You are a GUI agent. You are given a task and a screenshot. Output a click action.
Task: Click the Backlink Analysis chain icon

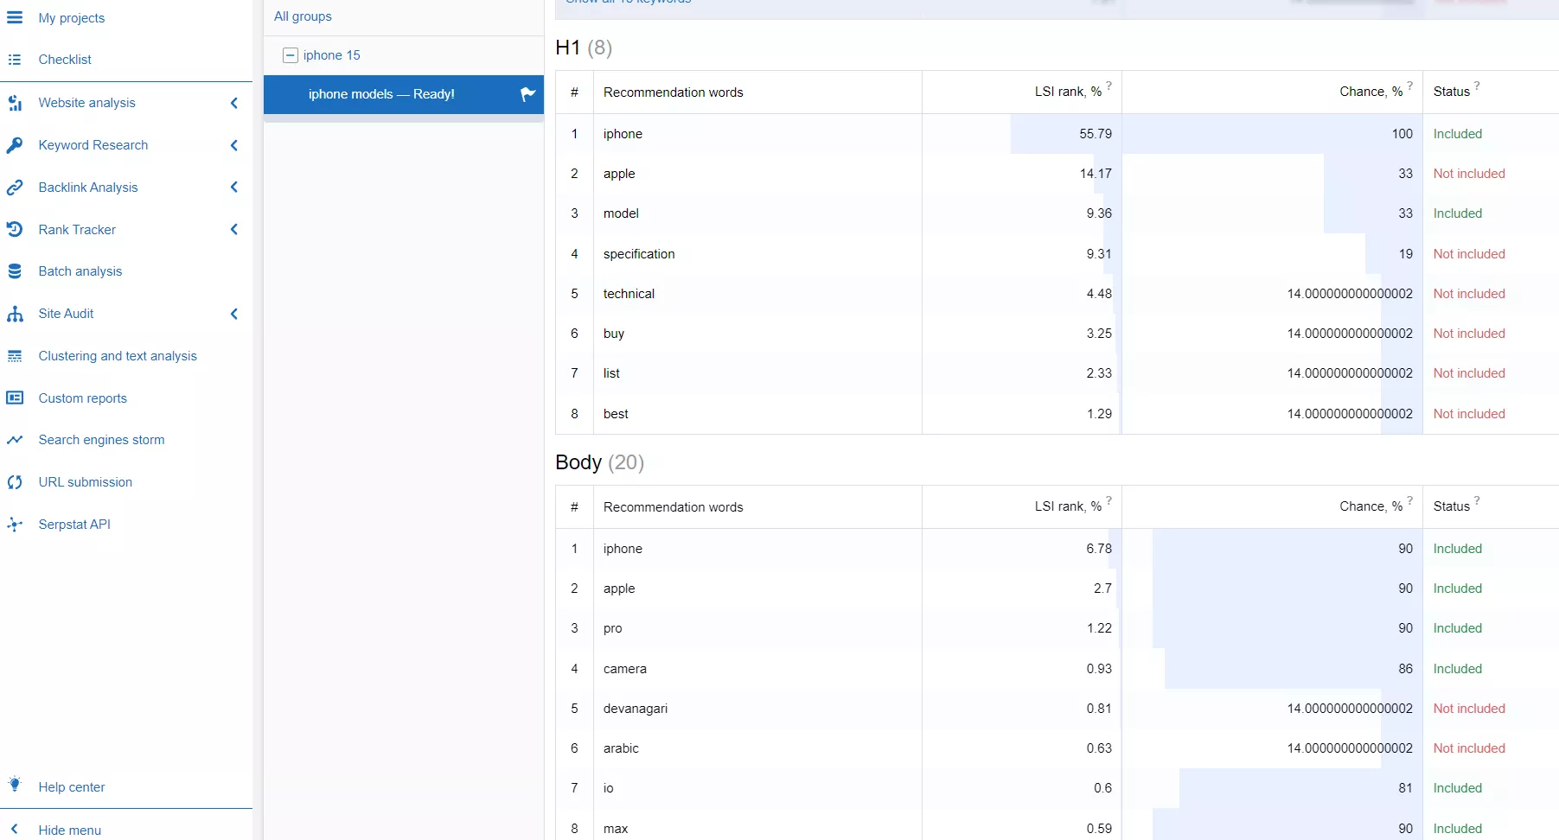tap(15, 188)
